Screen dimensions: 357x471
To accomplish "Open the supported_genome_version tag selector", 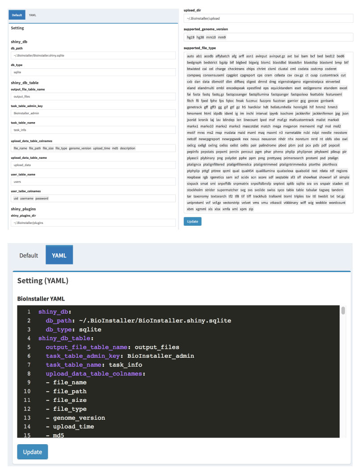I will (x=268, y=37).
